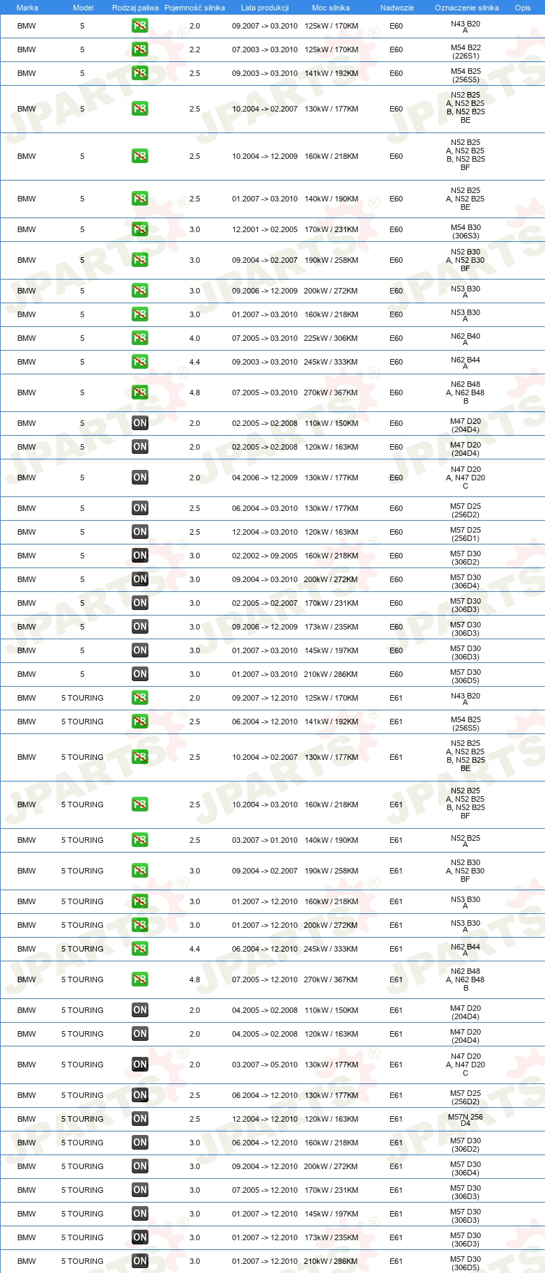Select the M54 B30 (306S3) engine code cell

[466, 231]
